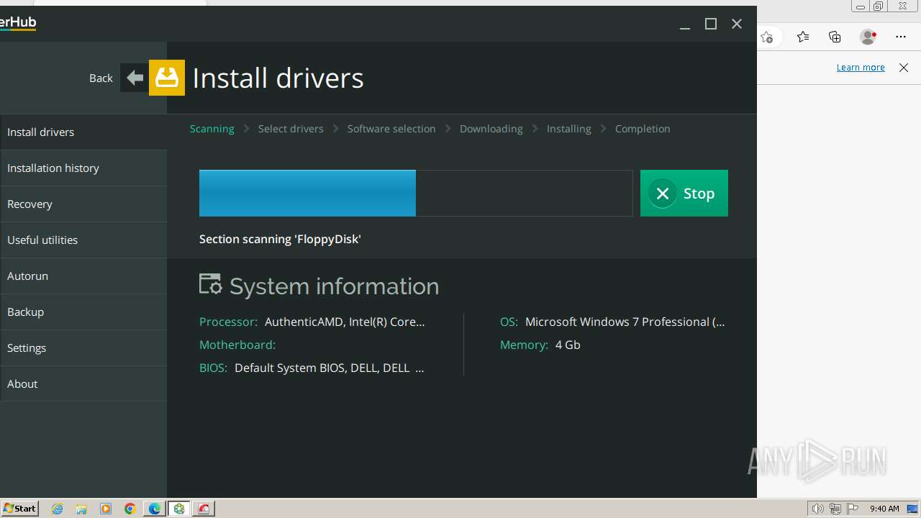
Task: Click the System information monitor icon
Action: tap(211, 285)
